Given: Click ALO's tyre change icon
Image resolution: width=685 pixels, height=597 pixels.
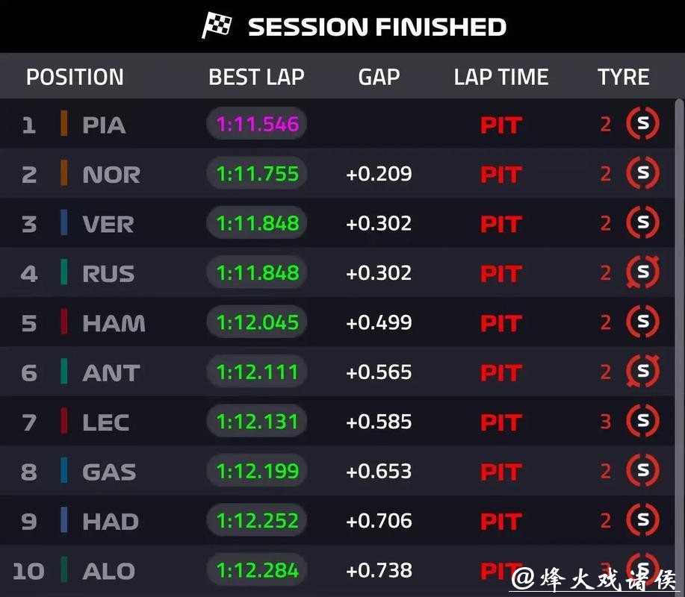Looking at the screenshot, I should click(642, 570).
